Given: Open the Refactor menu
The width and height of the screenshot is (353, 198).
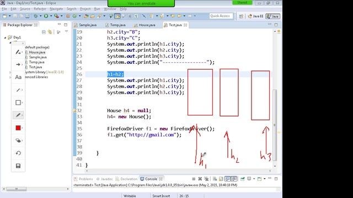Looking at the screenshot, I should click(40, 9).
